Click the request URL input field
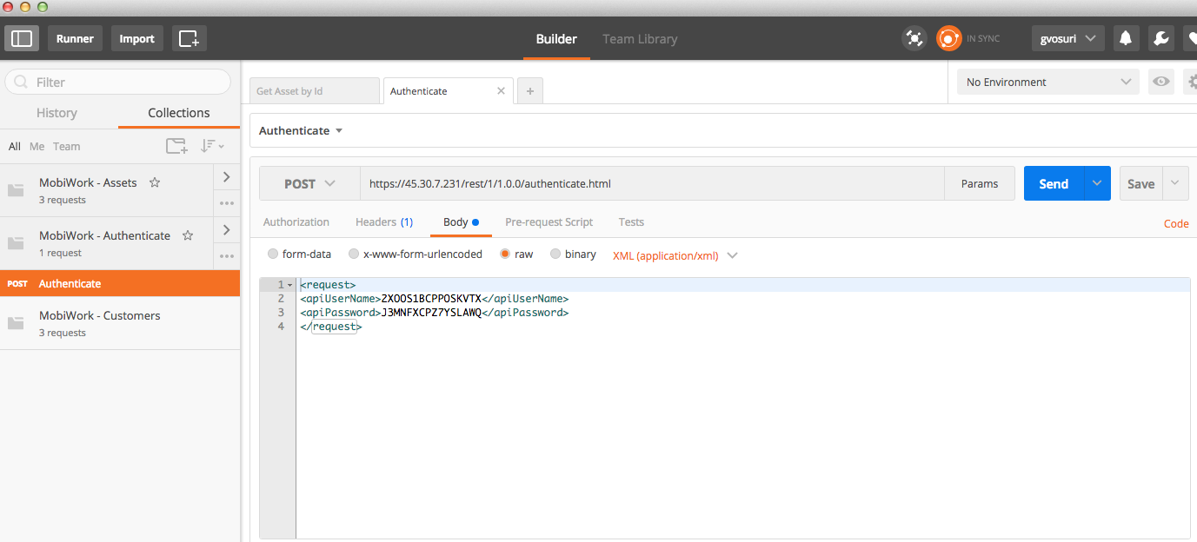The height and width of the screenshot is (542, 1197). point(652,183)
